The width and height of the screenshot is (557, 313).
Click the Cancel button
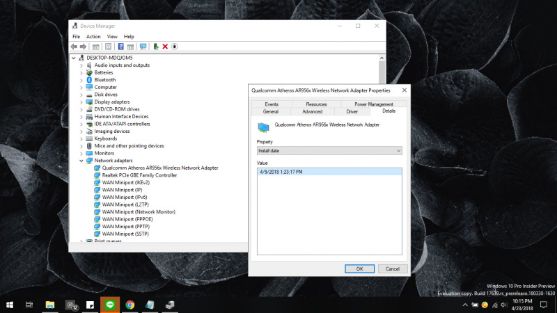tap(393, 268)
